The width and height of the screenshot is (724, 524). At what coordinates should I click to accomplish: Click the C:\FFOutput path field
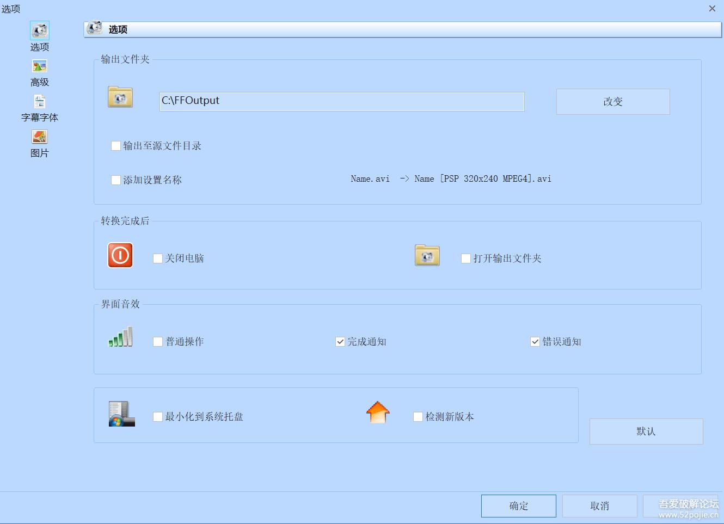[341, 101]
